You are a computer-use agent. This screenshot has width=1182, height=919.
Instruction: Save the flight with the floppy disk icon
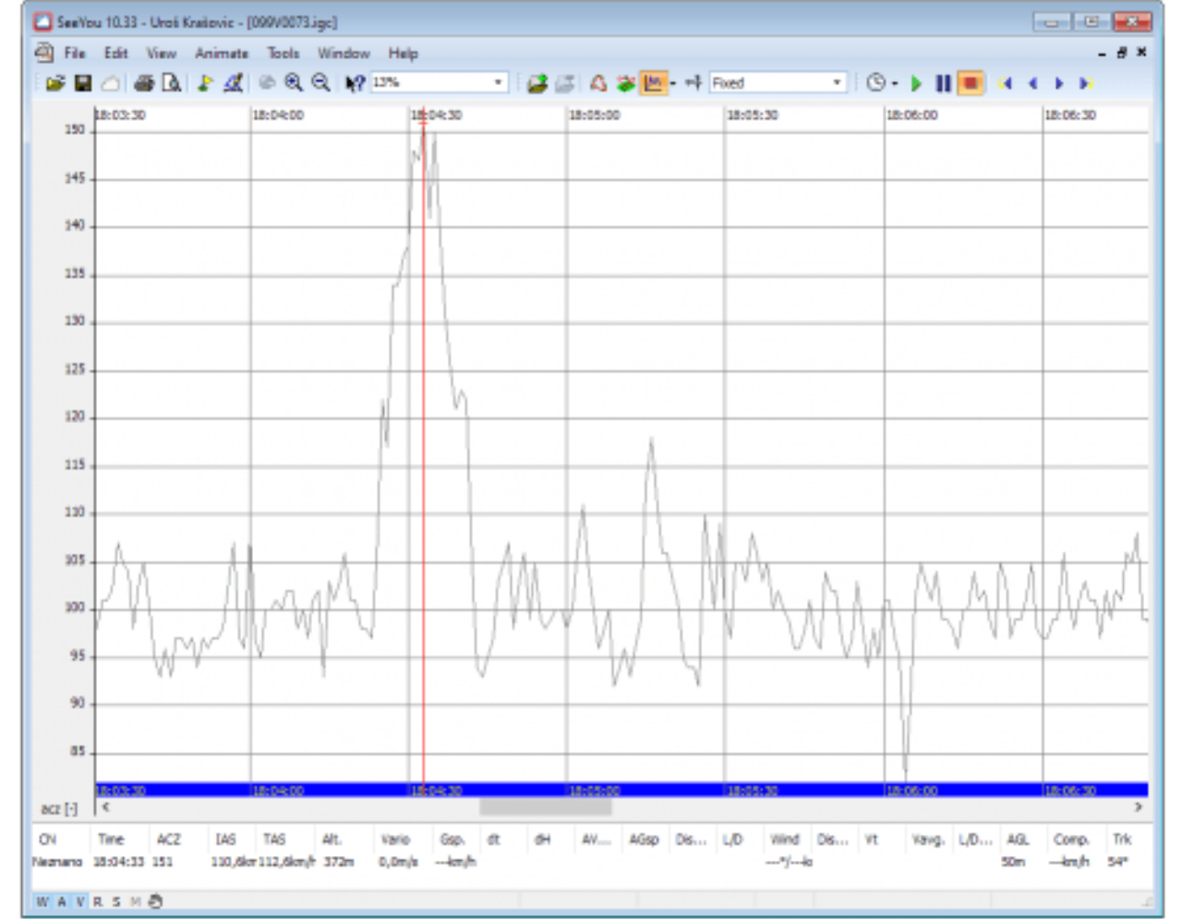tap(83, 83)
